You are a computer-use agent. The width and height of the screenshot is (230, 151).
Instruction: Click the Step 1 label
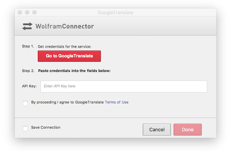pos(28,46)
